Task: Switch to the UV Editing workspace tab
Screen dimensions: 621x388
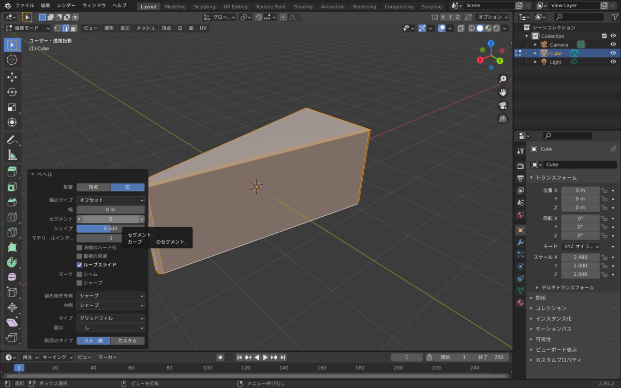Action: click(235, 7)
